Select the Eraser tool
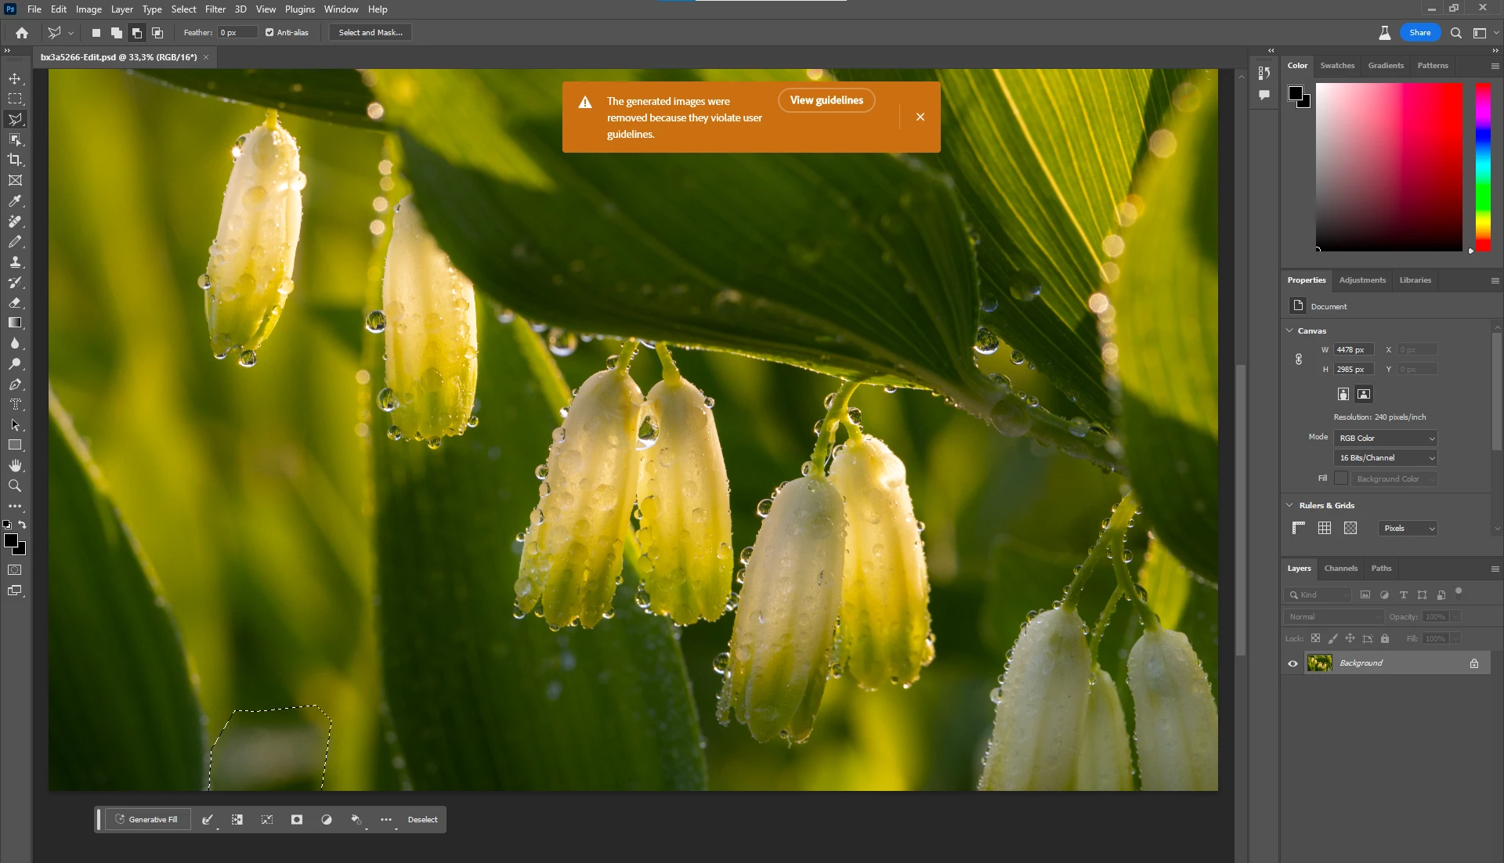This screenshot has height=863, width=1504. 15,303
